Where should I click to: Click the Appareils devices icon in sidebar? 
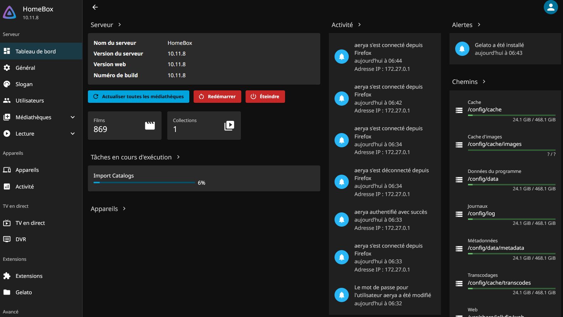click(7, 170)
